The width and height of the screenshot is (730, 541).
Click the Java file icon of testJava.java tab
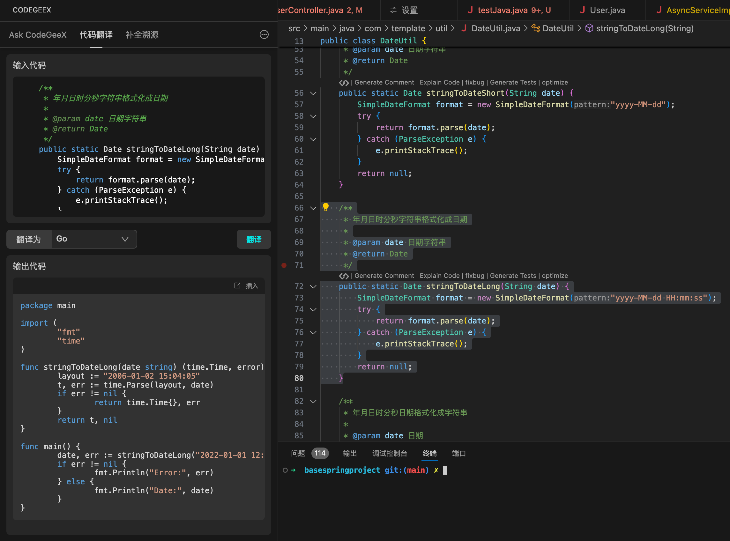click(x=470, y=10)
